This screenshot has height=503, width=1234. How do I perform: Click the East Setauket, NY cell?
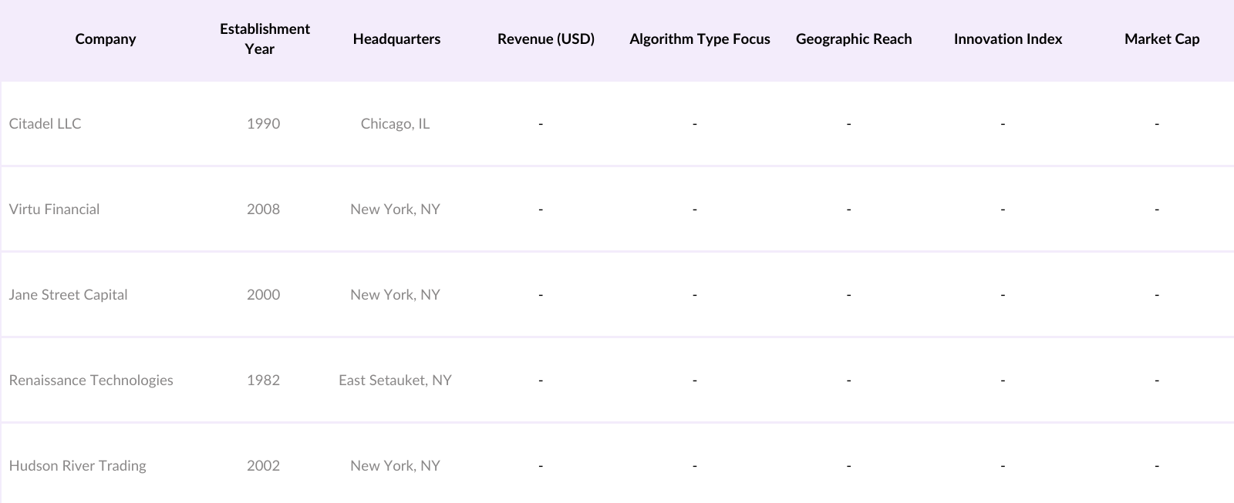pyautogui.click(x=395, y=381)
